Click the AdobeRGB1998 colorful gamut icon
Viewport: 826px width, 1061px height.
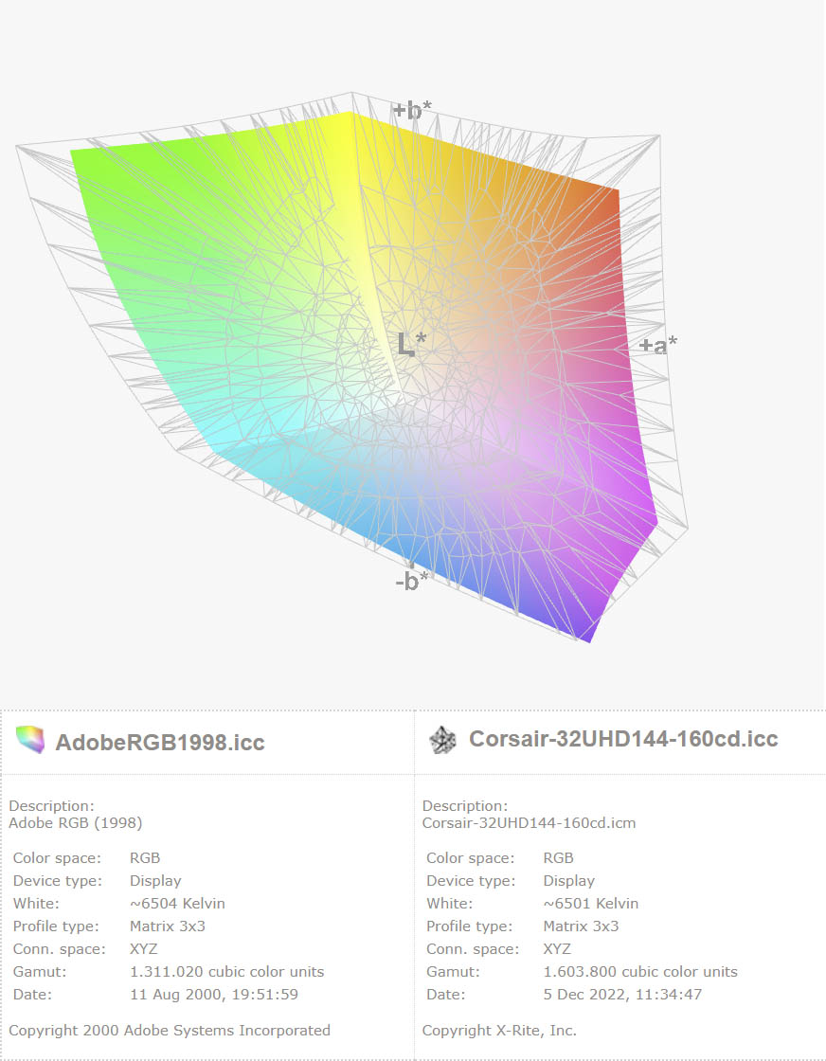pos(30,740)
